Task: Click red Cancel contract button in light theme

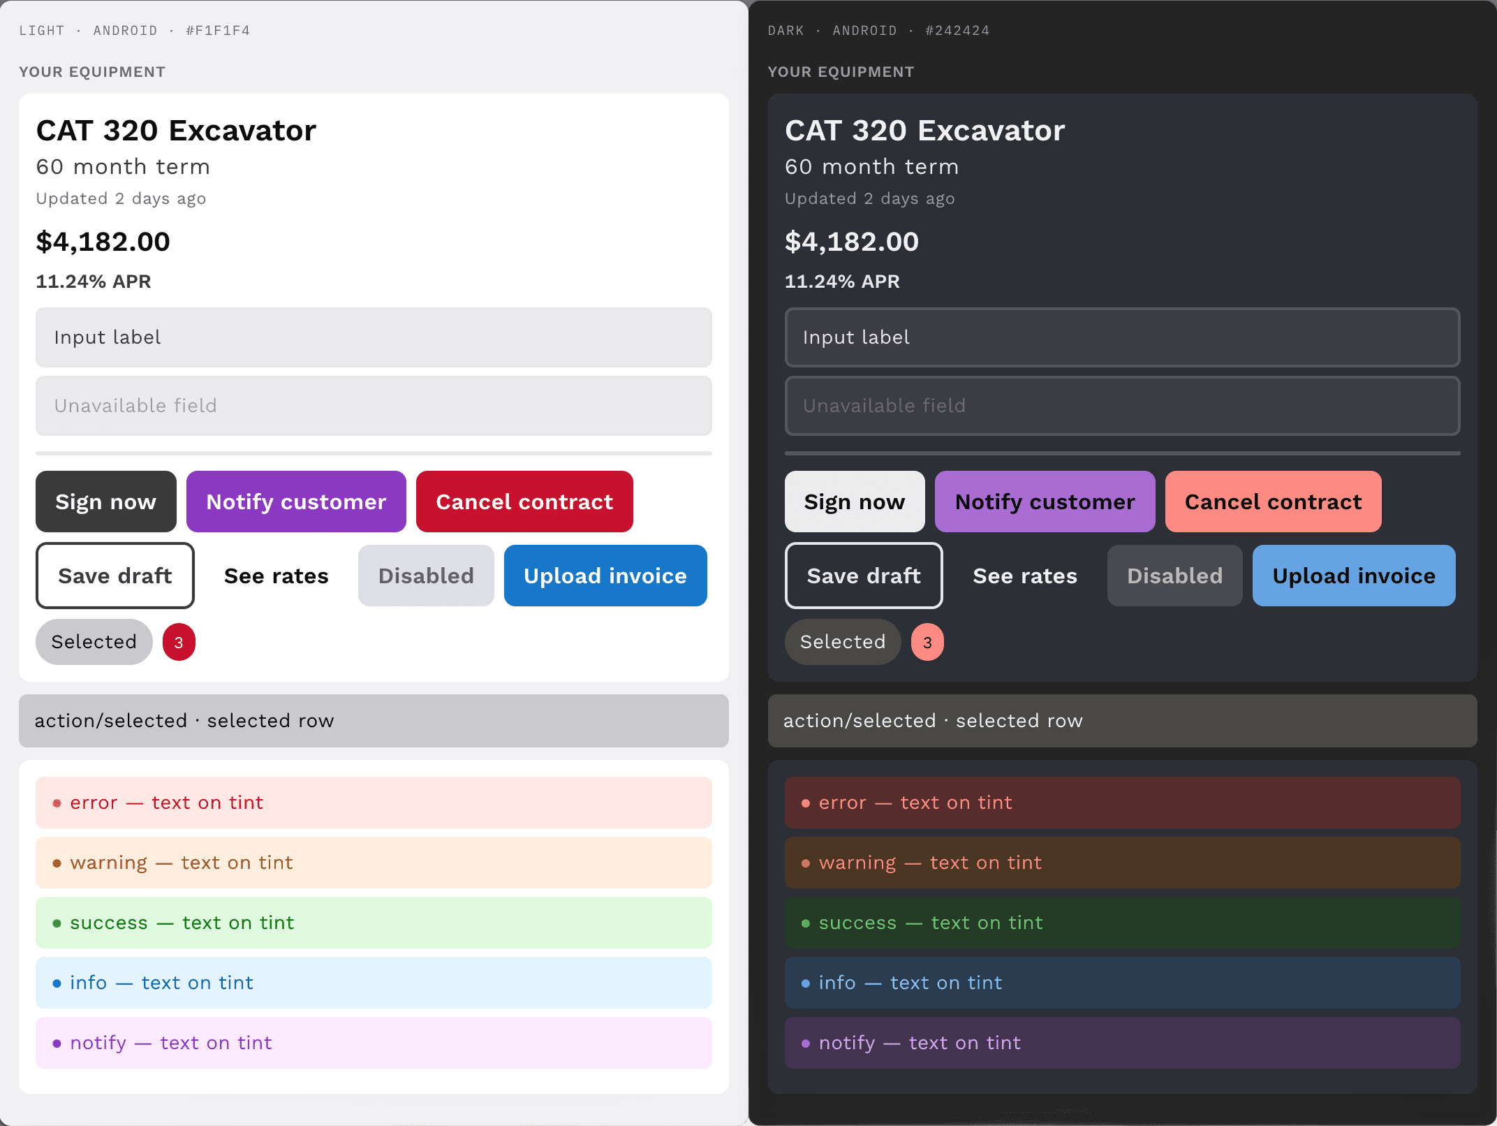Action: pos(524,502)
